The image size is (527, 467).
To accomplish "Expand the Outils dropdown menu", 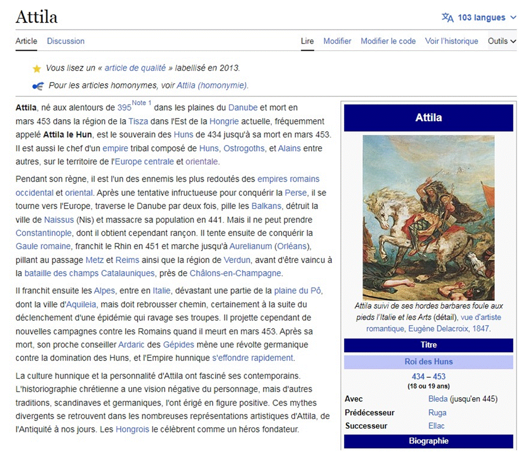I will pyautogui.click(x=502, y=41).
